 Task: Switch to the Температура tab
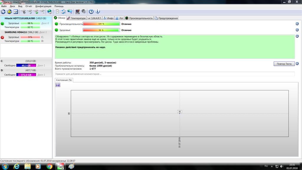(76, 18)
